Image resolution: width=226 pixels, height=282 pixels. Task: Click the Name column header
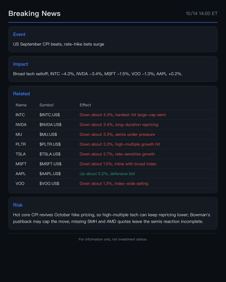[21, 105]
